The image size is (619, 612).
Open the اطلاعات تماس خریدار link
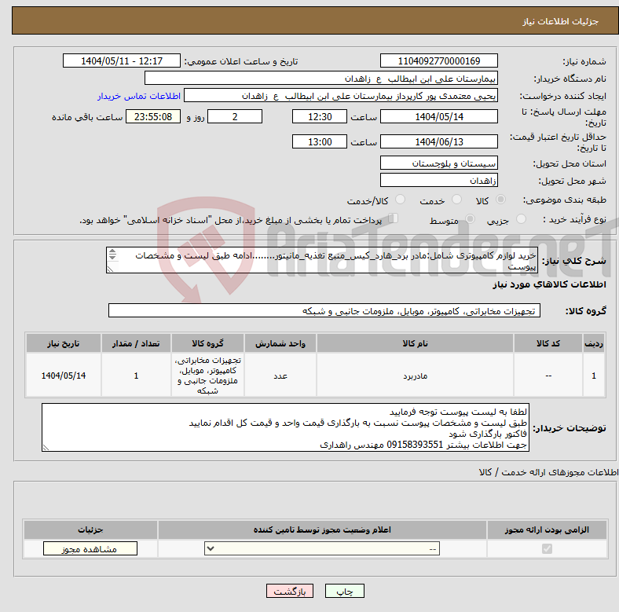(x=139, y=96)
